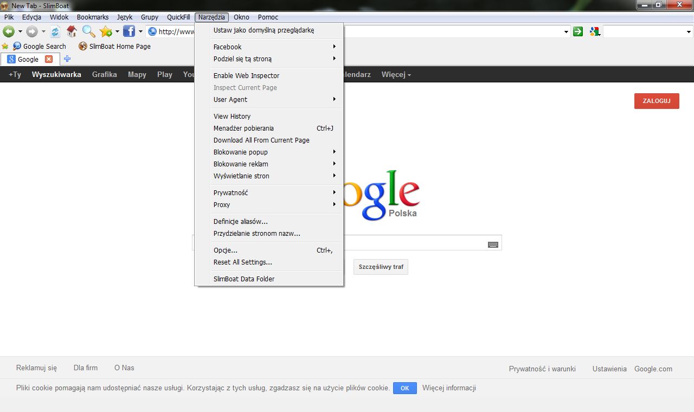Open the Grupy menu
694x412 pixels.
150,17
